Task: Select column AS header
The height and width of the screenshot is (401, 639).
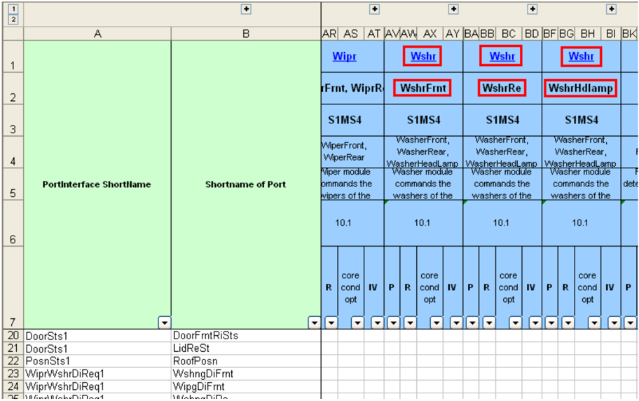Action: point(350,34)
